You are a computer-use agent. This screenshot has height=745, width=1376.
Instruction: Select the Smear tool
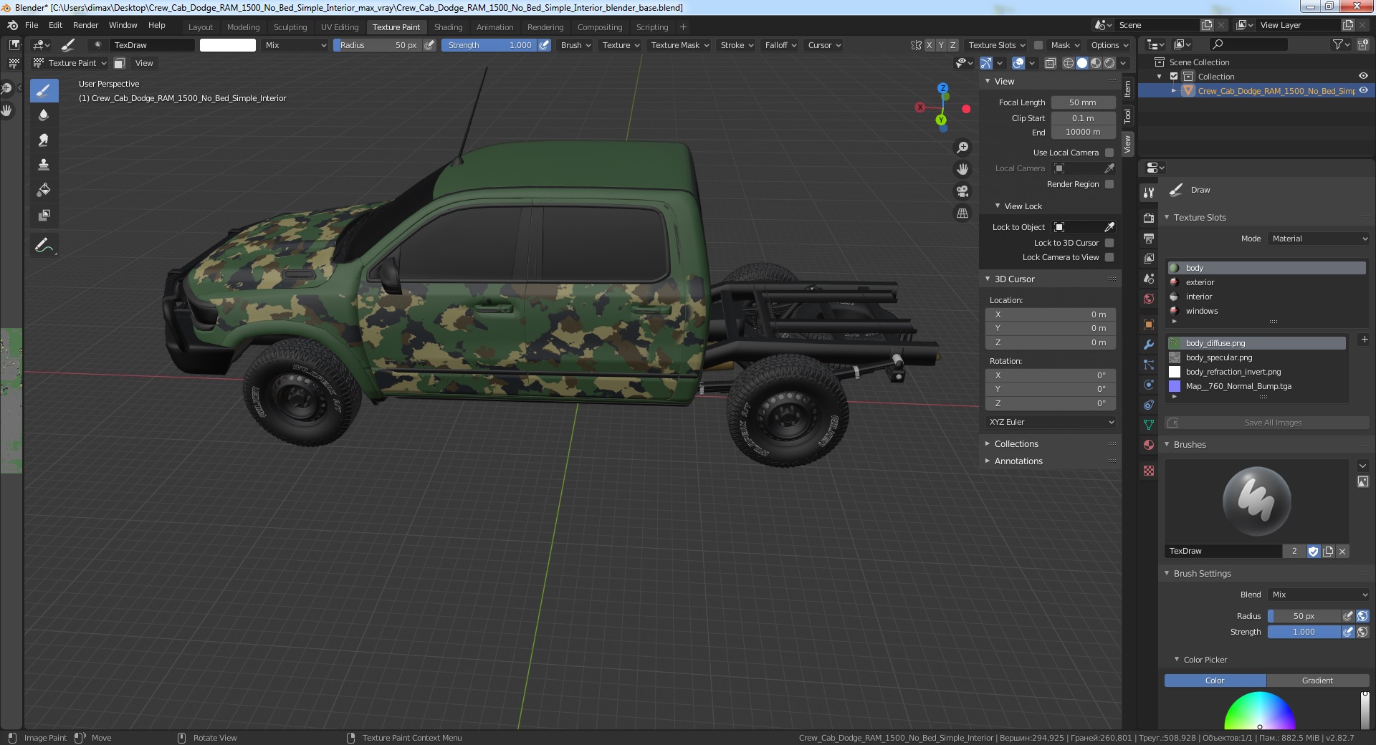coord(44,140)
